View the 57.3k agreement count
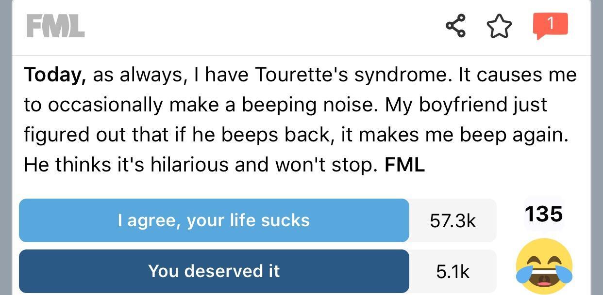 pyautogui.click(x=452, y=220)
